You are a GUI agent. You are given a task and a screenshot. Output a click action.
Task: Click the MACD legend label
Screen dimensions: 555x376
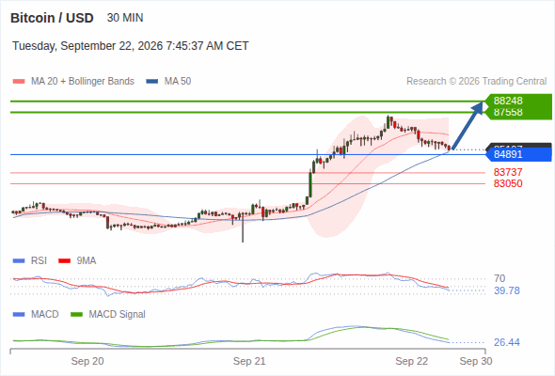[x=44, y=315]
